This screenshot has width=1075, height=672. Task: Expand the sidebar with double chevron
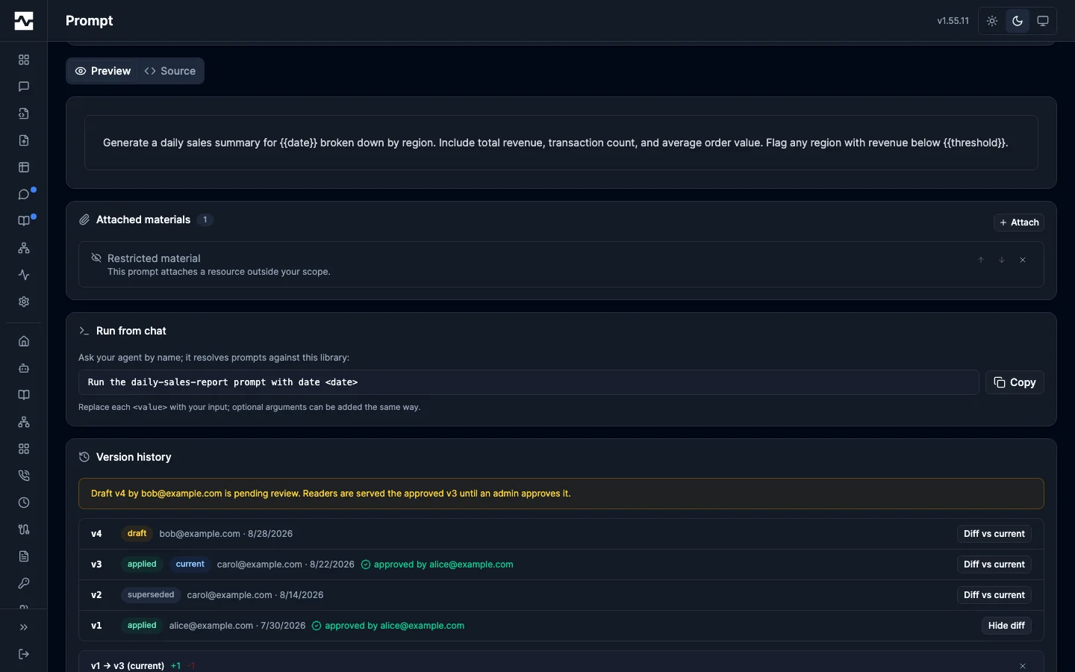(24, 627)
